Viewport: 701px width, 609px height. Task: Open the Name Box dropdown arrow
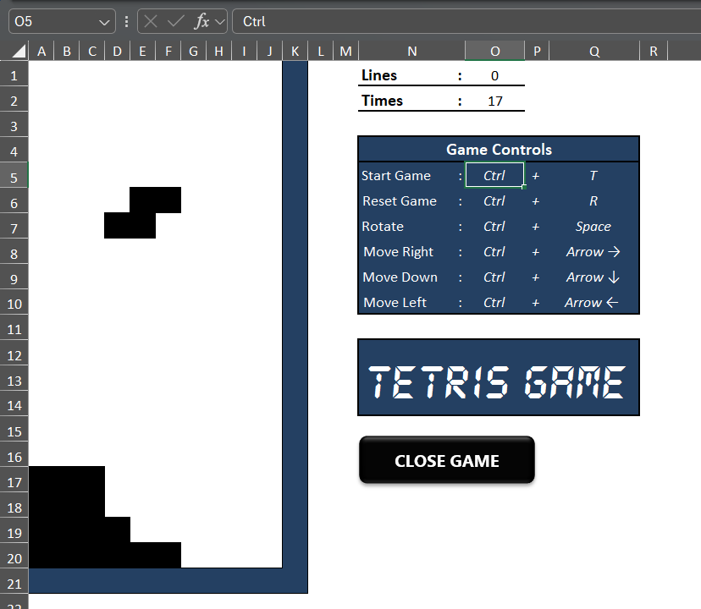pyautogui.click(x=104, y=22)
